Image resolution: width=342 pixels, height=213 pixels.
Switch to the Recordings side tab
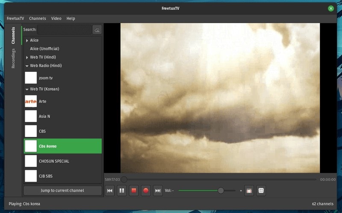(13, 58)
